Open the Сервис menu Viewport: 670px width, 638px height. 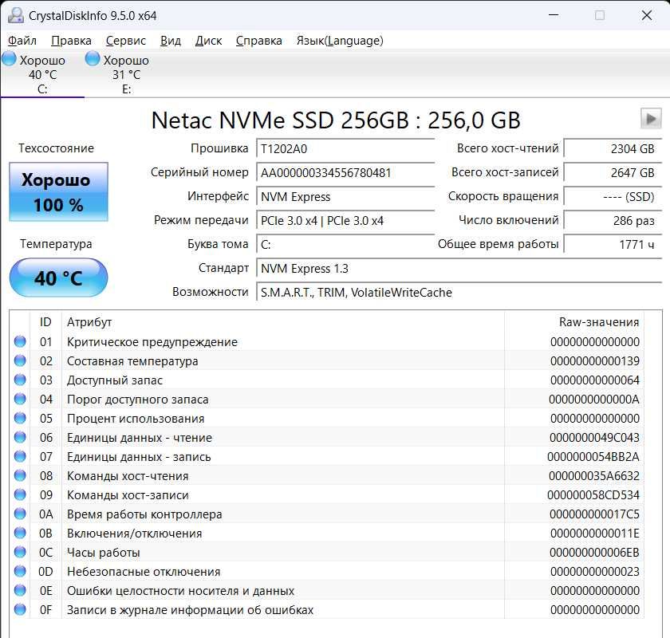tap(125, 41)
